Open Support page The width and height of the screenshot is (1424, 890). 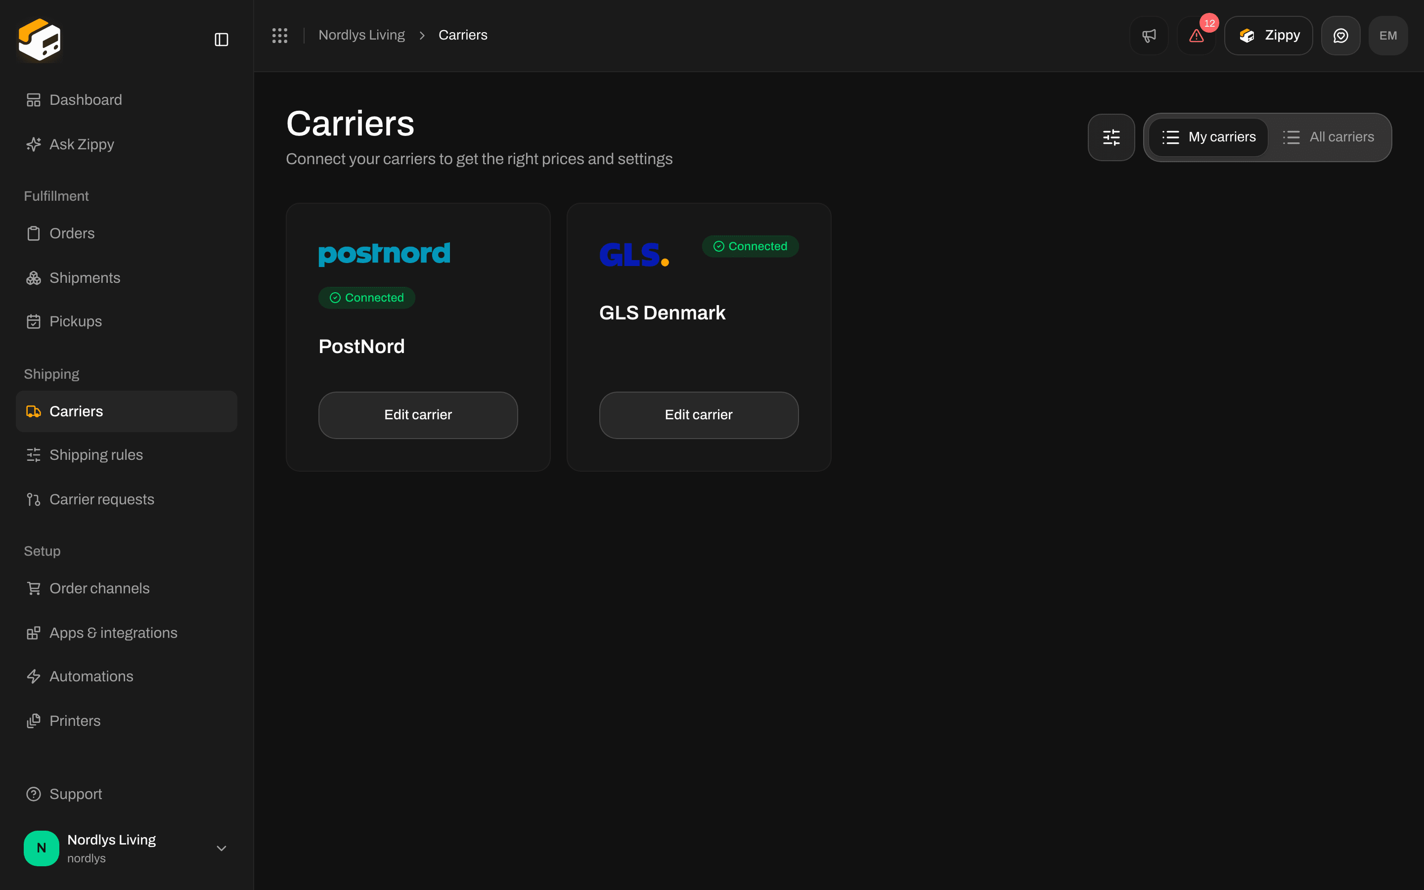coord(127,794)
